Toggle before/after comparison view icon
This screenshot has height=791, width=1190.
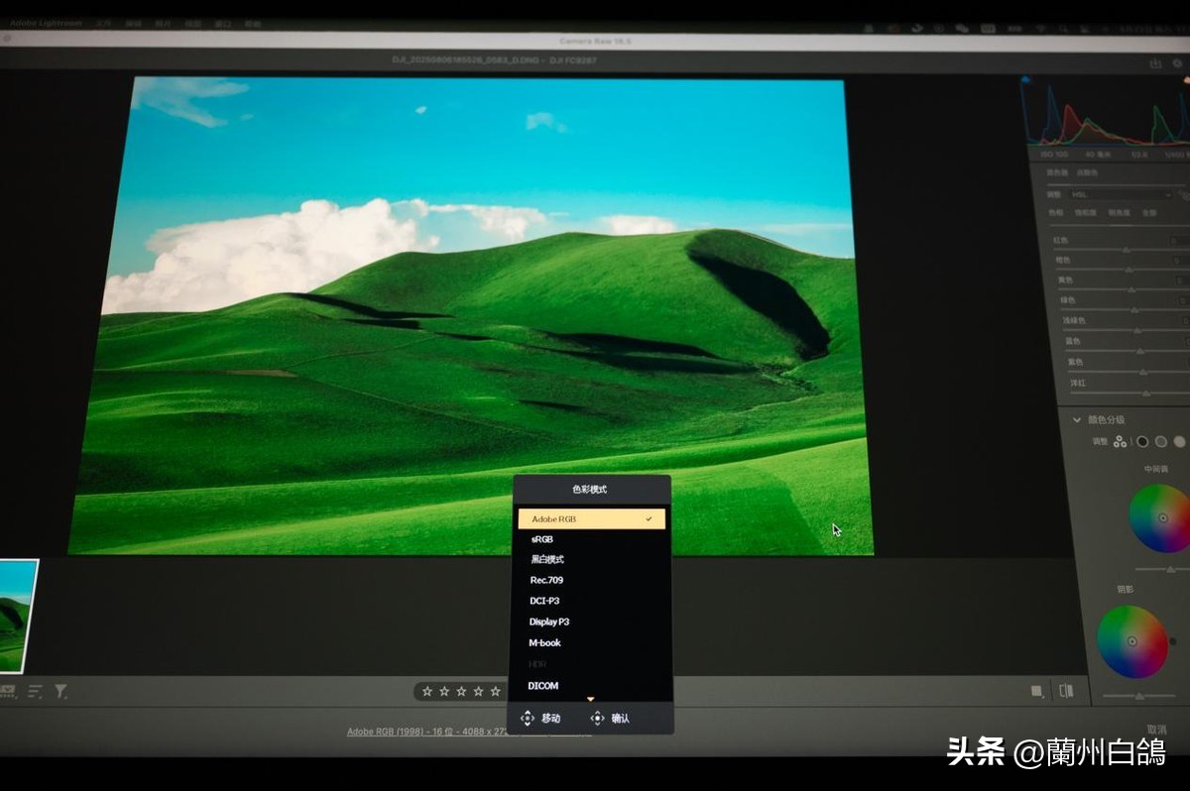point(1066,691)
